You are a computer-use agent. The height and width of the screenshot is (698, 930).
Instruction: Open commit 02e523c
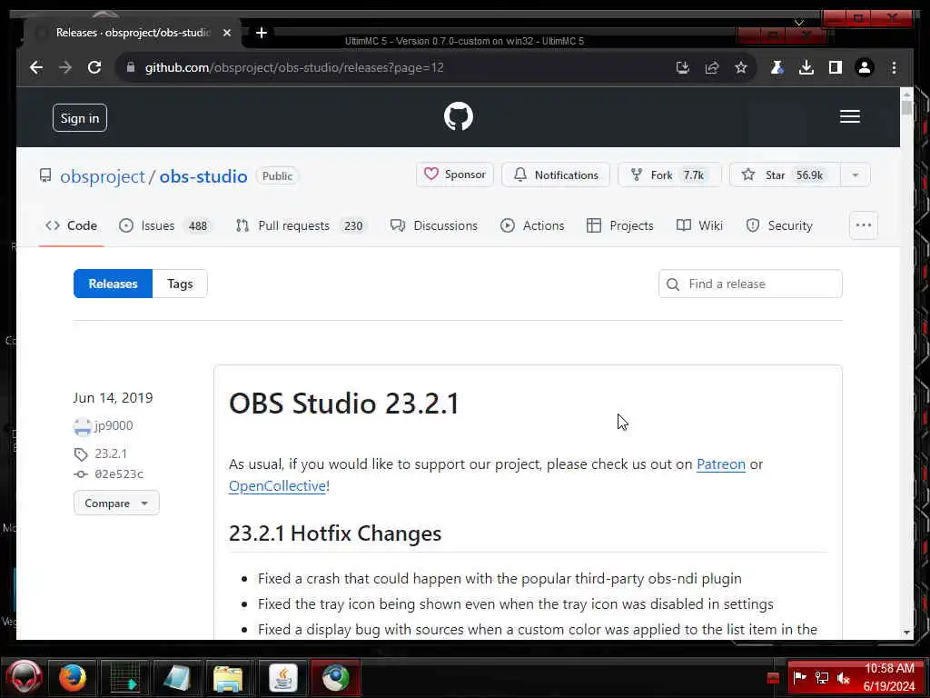point(119,474)
